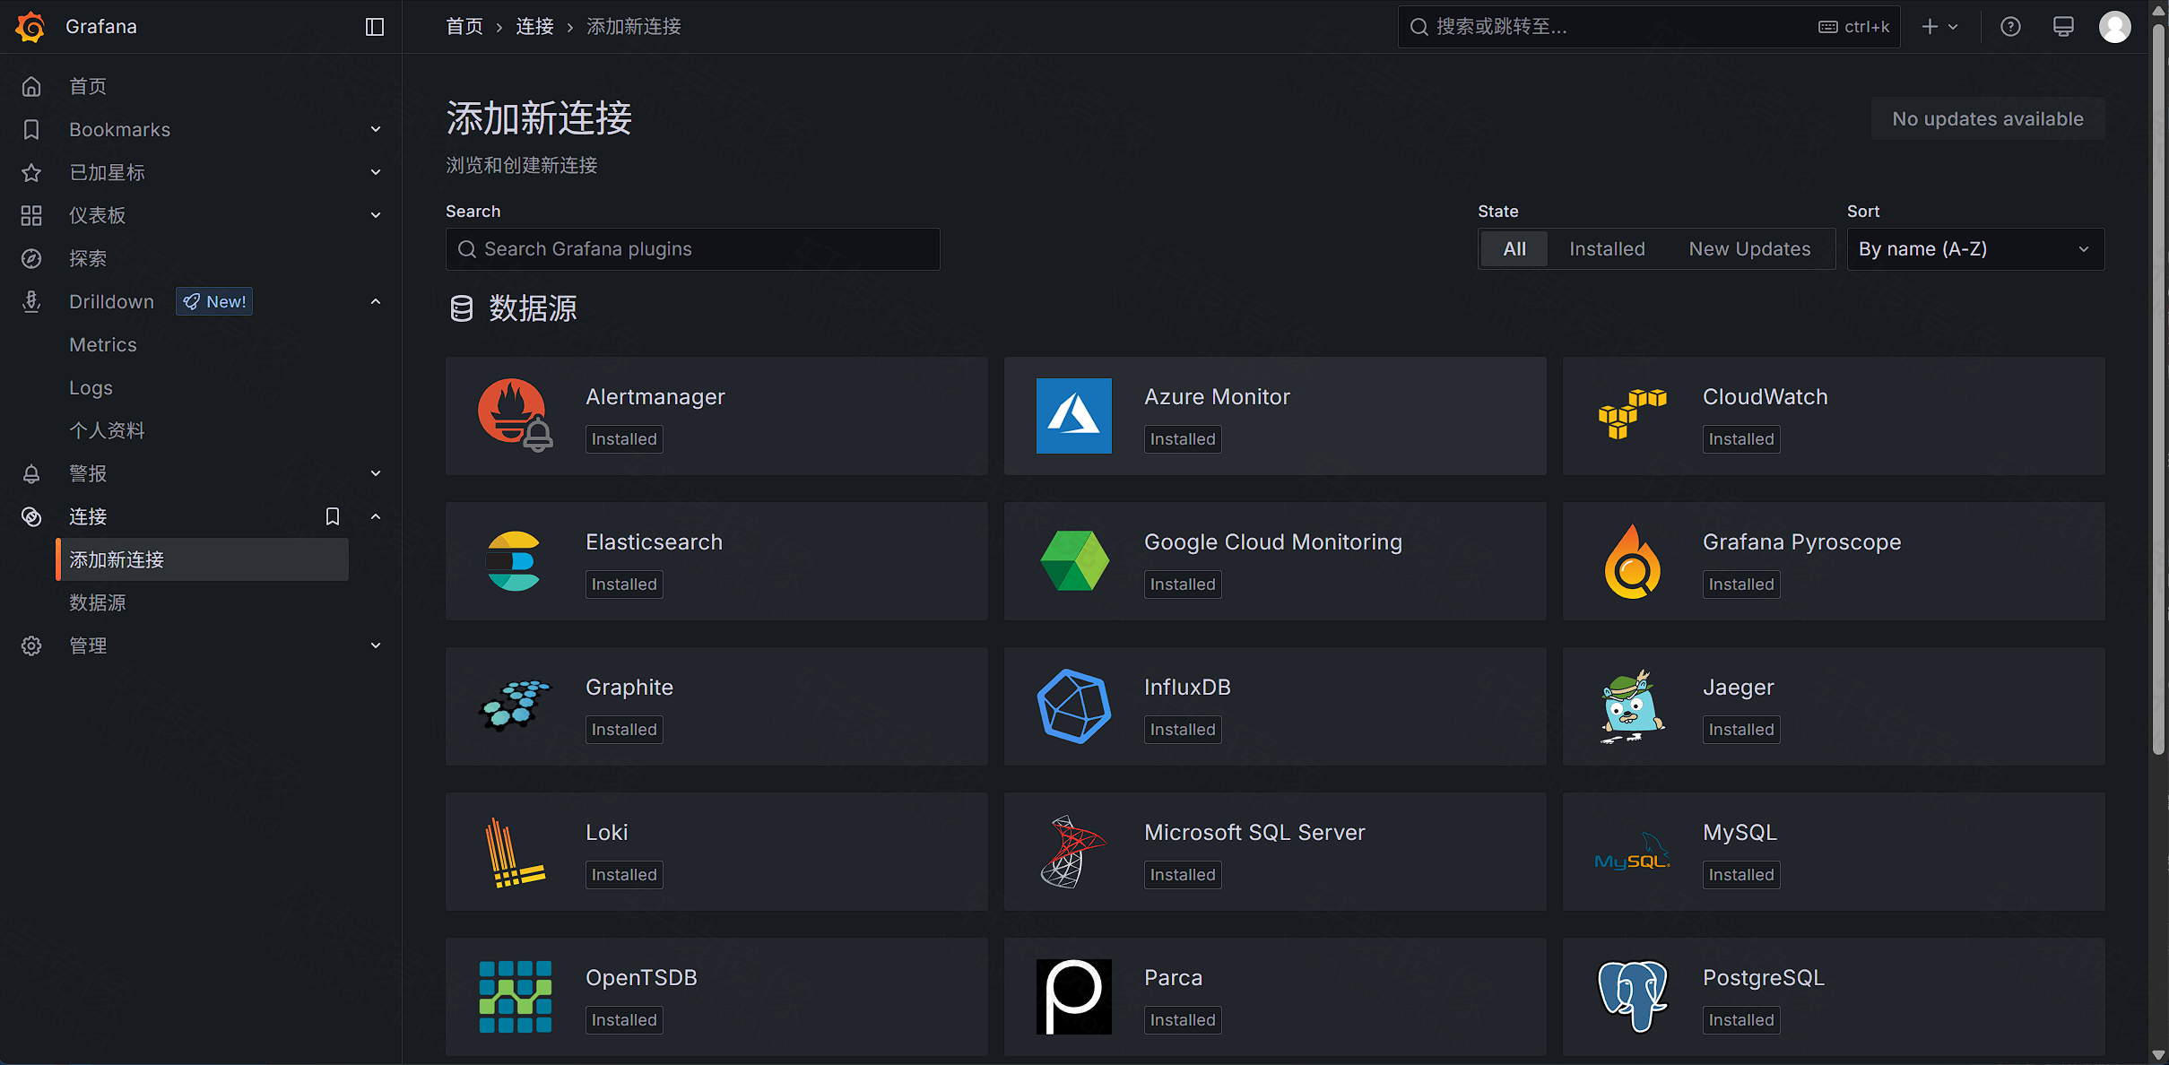This screenshot has height=1065, width=2169.
Task: Click the top search or jump-to box
Action: pos(1649,27)
